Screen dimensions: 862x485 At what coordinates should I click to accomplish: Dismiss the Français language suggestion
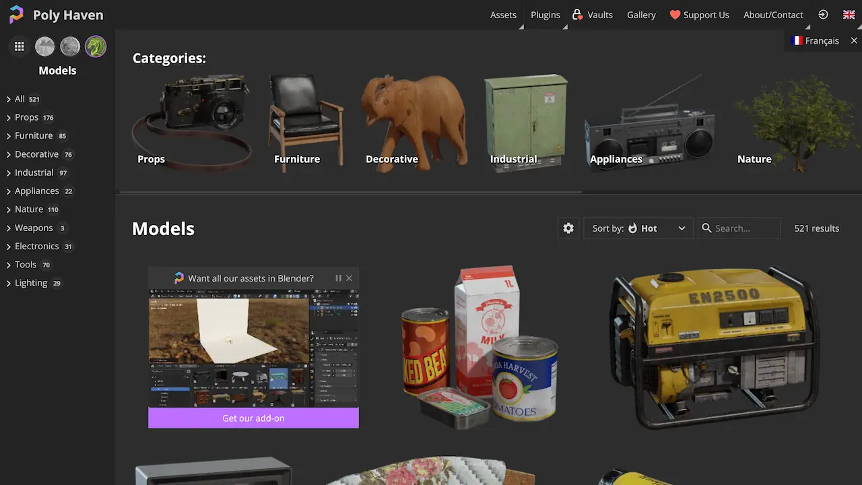[854, 40]
